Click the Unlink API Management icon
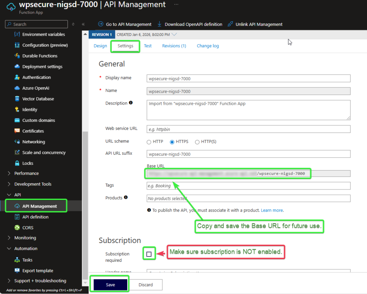The image size is (367, 294). (230, 24)
